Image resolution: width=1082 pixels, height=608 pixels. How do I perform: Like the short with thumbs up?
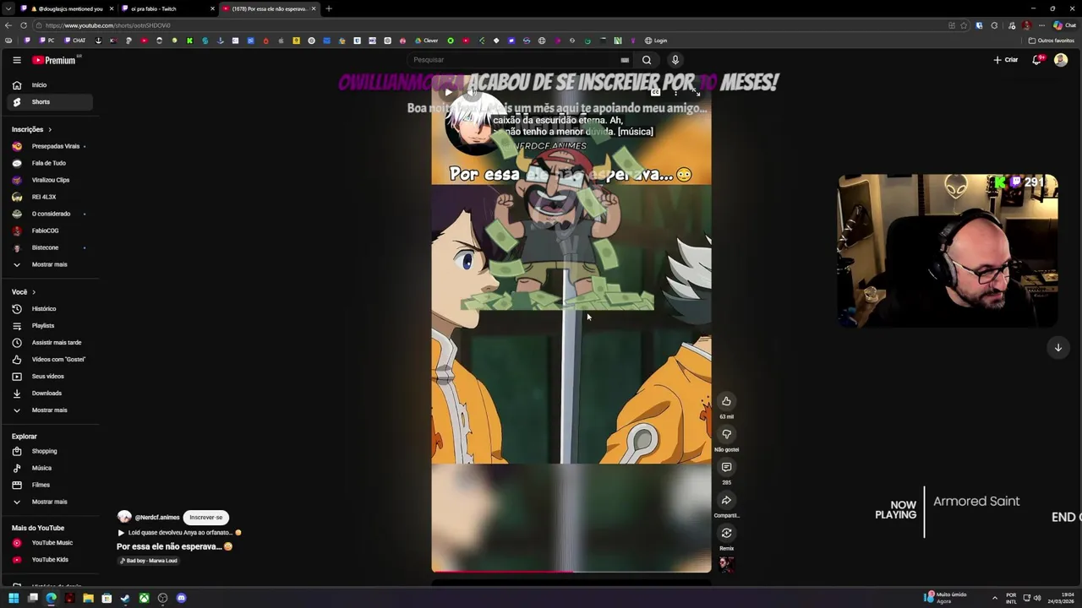(x=726, y=401)
